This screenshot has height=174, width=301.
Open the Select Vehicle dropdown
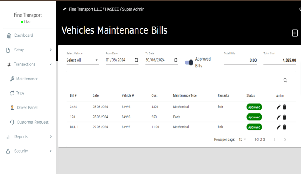coord(82,60)
